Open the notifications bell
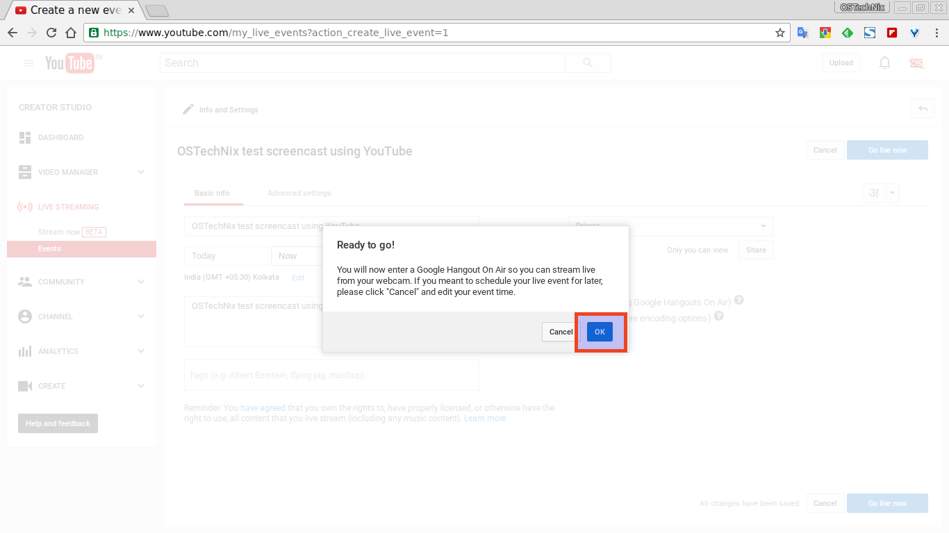949x533 pixels. [x=884, y=62]
